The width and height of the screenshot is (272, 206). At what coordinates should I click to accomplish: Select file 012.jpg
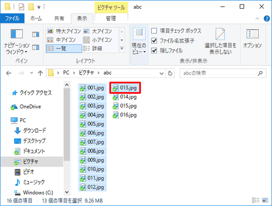[x=92, y=187]
